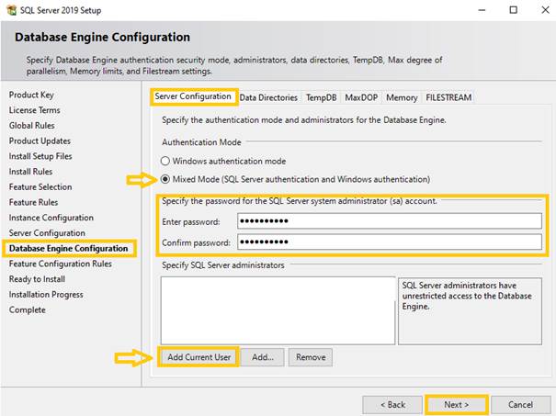Click the Enter password field
556x416 pixels.
tap(389, 221)
